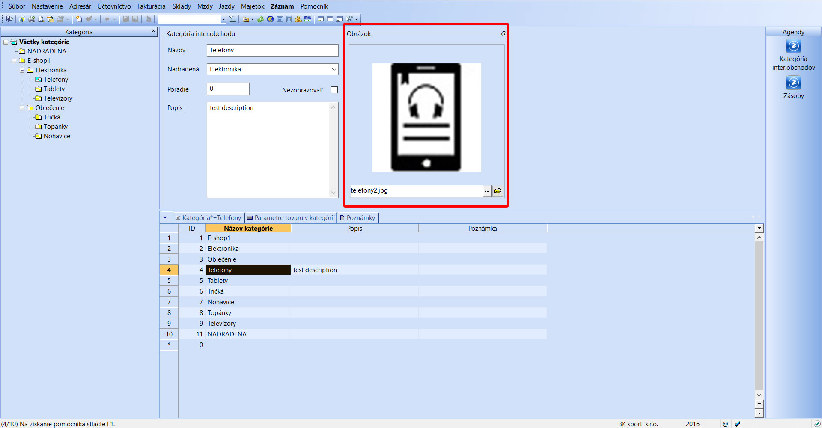822x428 pixels.
Task: Collapse the E-shop1 tree node
Action: (x=14, y=61)
